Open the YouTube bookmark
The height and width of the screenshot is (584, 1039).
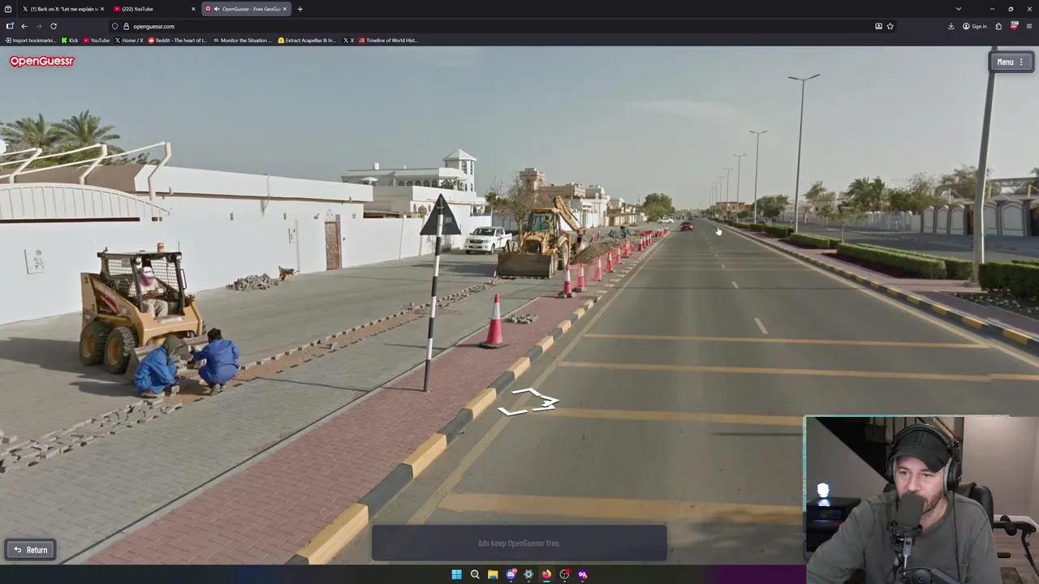pyautogui.click(x=97, y=40)
